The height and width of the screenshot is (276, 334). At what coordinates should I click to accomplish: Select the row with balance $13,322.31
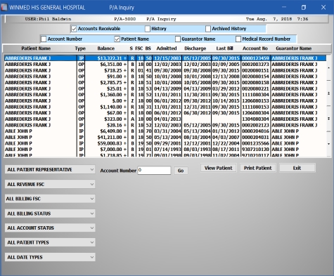tap(165, 58)
